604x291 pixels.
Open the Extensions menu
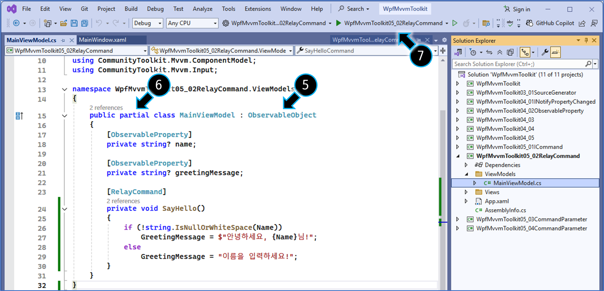pyautogui.click(x=258, y=9)
